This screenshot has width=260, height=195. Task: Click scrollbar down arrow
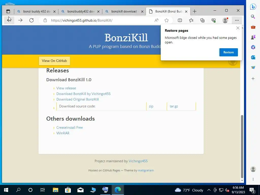242,181
